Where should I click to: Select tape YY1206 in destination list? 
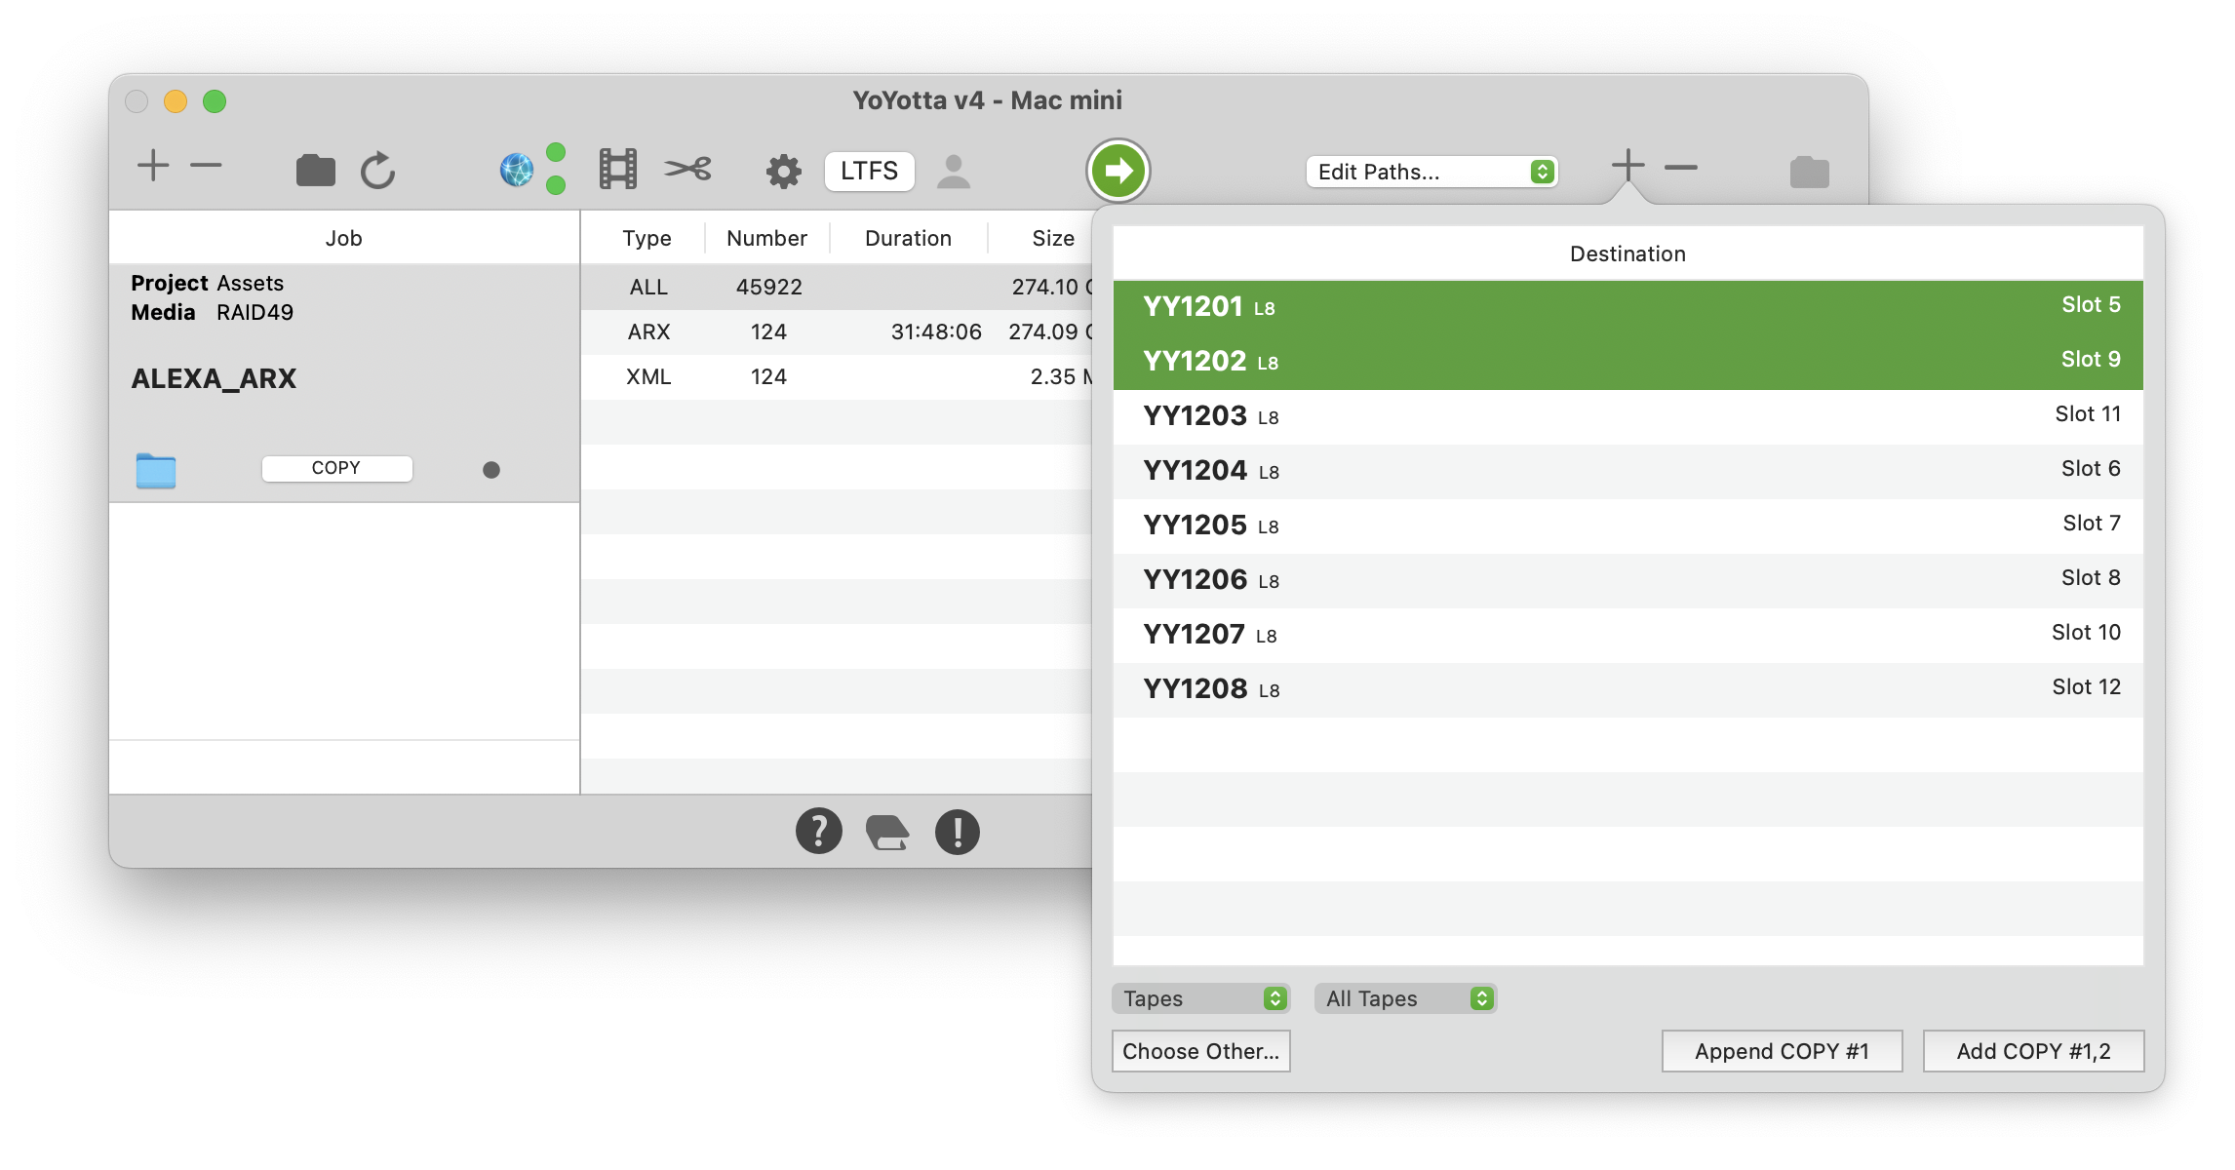click(1627, 580)
